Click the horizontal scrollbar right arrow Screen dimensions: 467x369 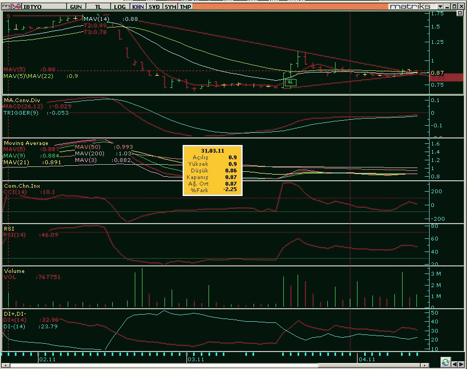[425, 365]
